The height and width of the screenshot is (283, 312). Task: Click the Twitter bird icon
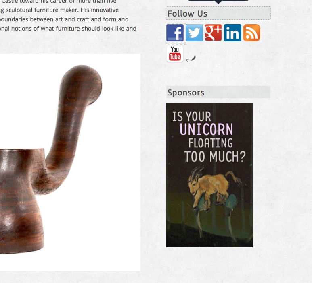(195, 33)
